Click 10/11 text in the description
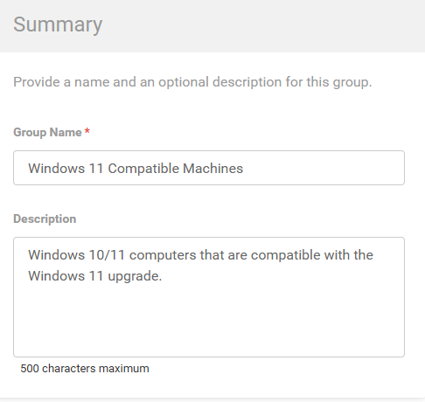This screenshot has height=402, width=425. [x=107, y=255]
